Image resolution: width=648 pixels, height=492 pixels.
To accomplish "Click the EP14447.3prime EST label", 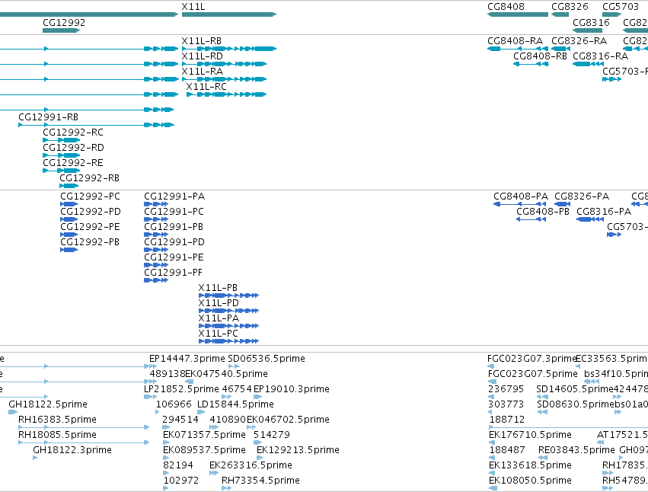I will [x=187, y=359].
